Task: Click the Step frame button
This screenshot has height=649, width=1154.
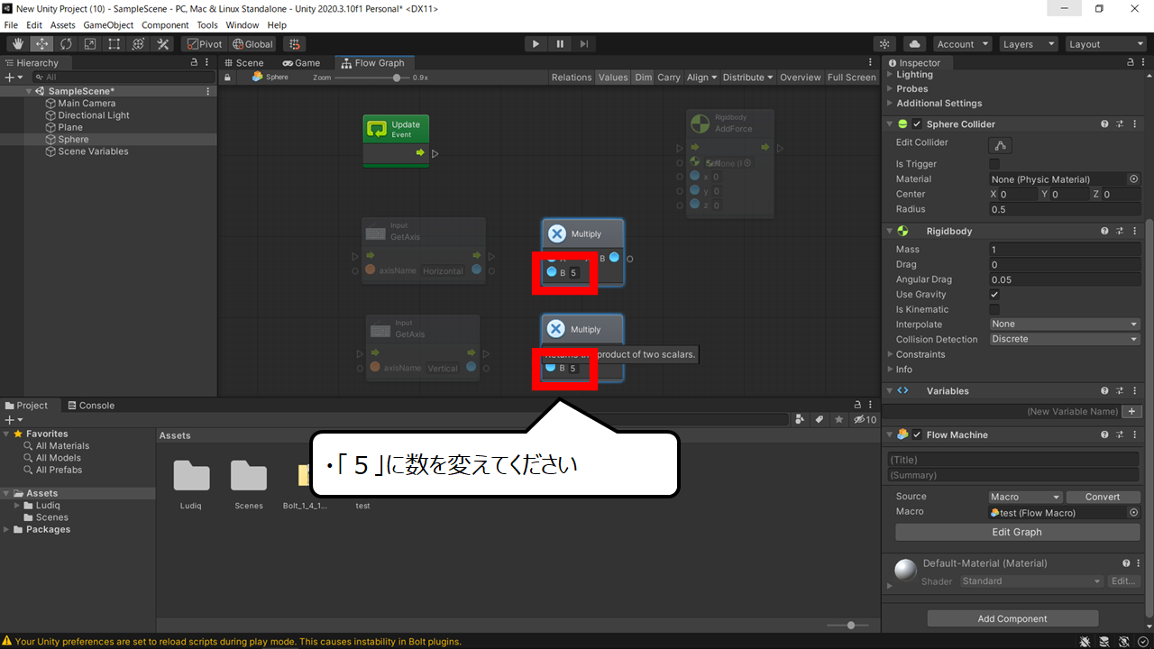Action: click(584, 44)
